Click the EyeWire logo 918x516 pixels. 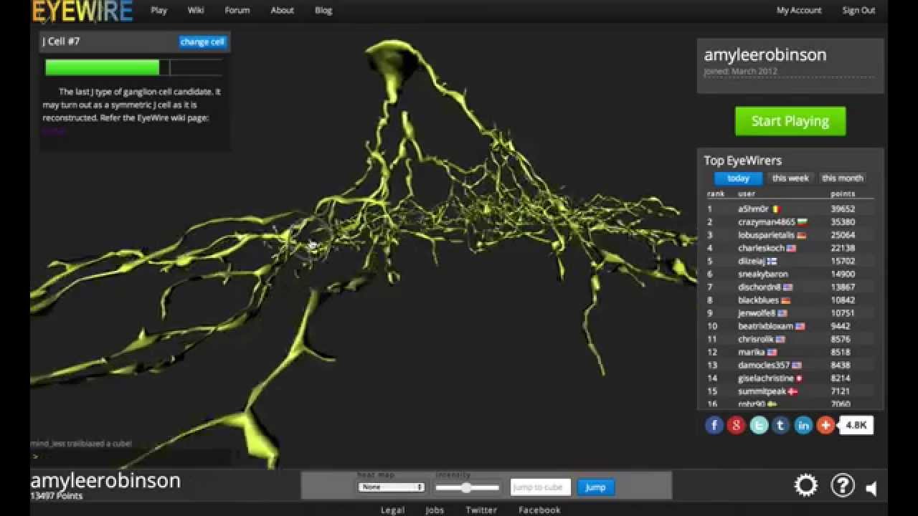82,11
